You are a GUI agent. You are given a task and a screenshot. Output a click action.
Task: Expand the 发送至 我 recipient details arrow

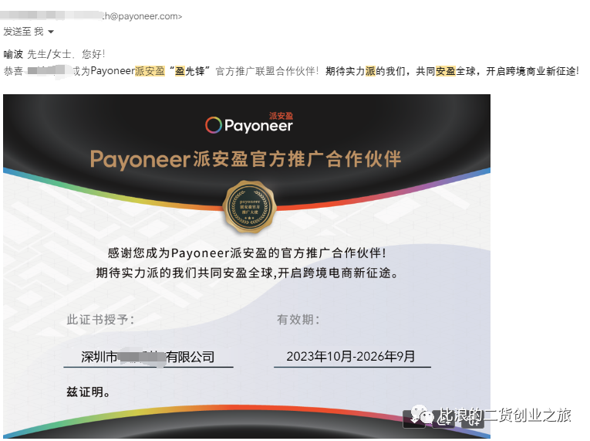pos(51,32)
